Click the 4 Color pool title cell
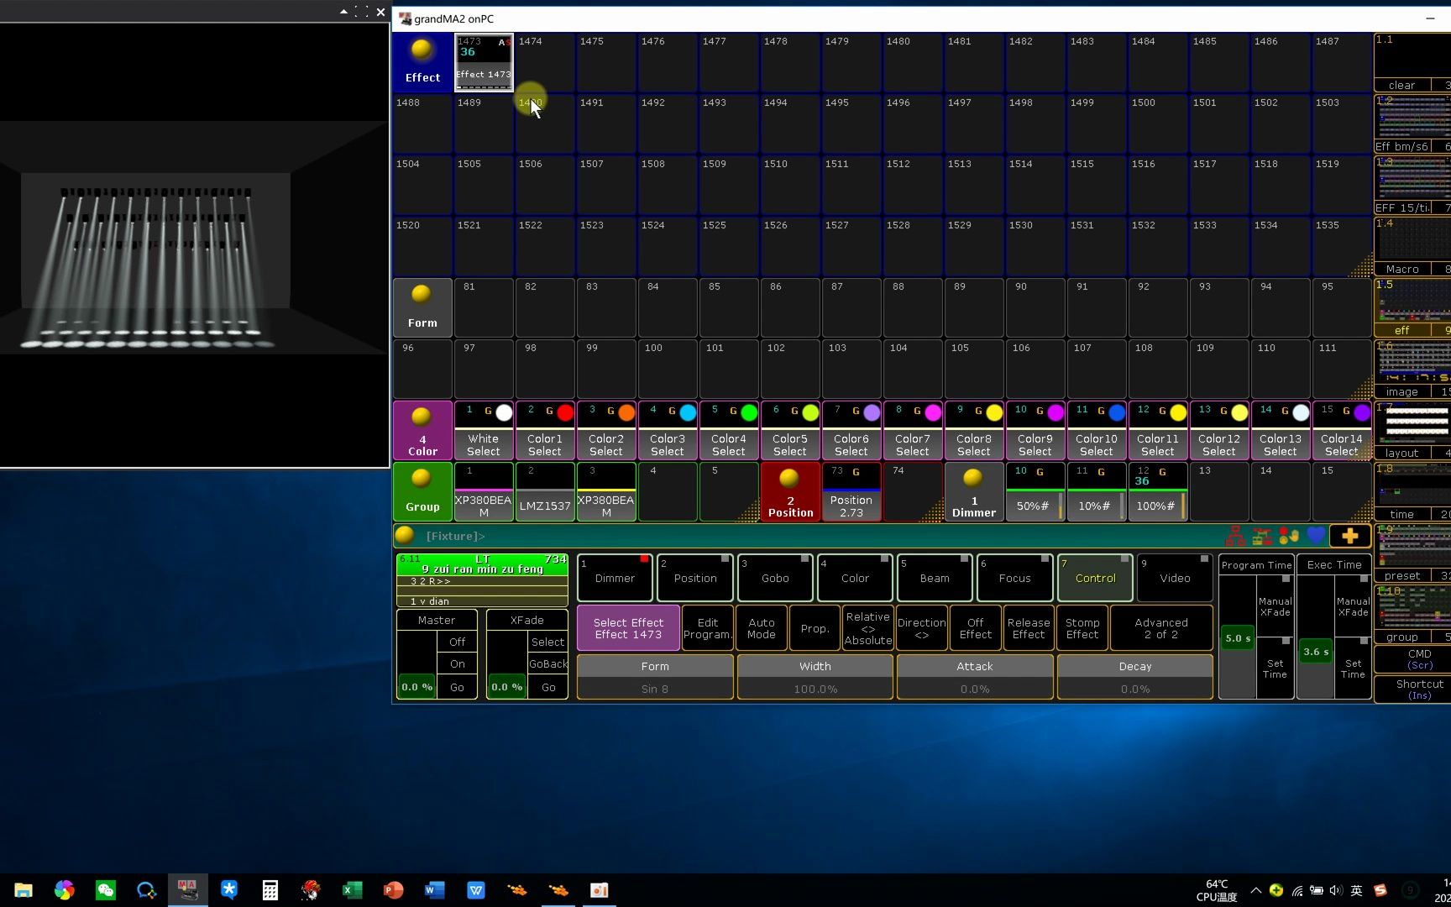 422,430
